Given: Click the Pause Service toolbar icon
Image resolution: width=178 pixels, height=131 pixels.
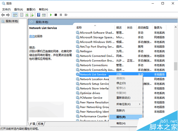Looking at the screenshot, I should (61, 15).
